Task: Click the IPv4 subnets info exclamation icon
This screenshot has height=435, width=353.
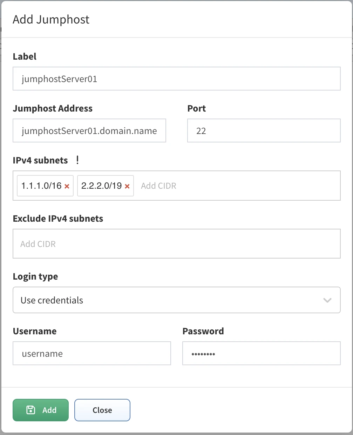Action: [x=77, y=160]
